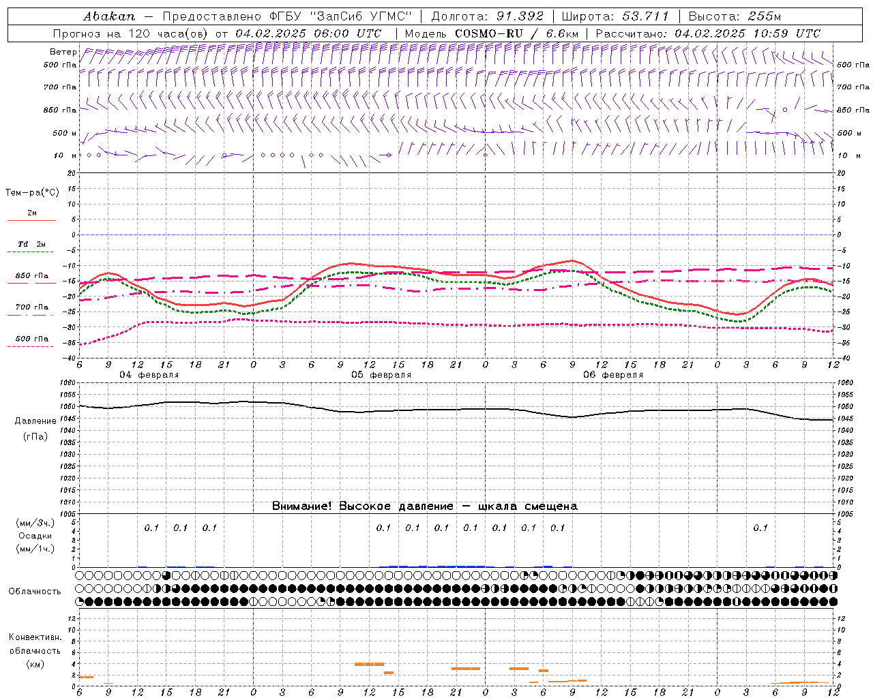Click the '850 гПа' temperature legend entry
This screenshot has height=698, width=873.
click(32, 276)
